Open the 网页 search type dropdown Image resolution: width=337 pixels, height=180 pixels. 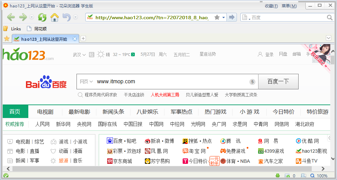coord(86,82)
